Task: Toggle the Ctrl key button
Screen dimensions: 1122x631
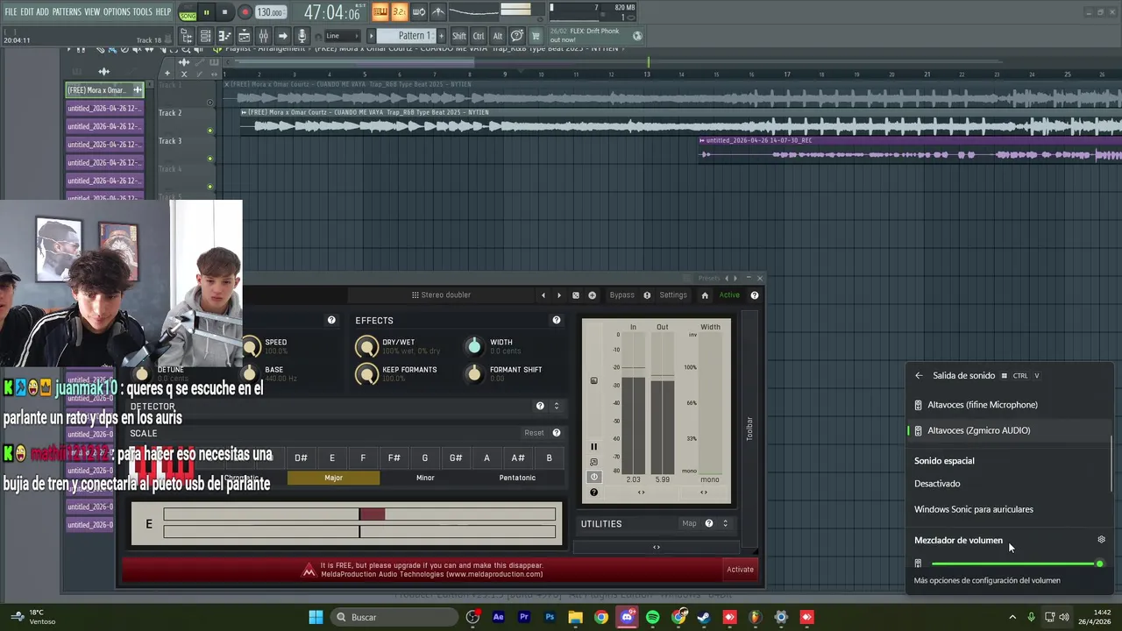Action: (x=479, y=36)
